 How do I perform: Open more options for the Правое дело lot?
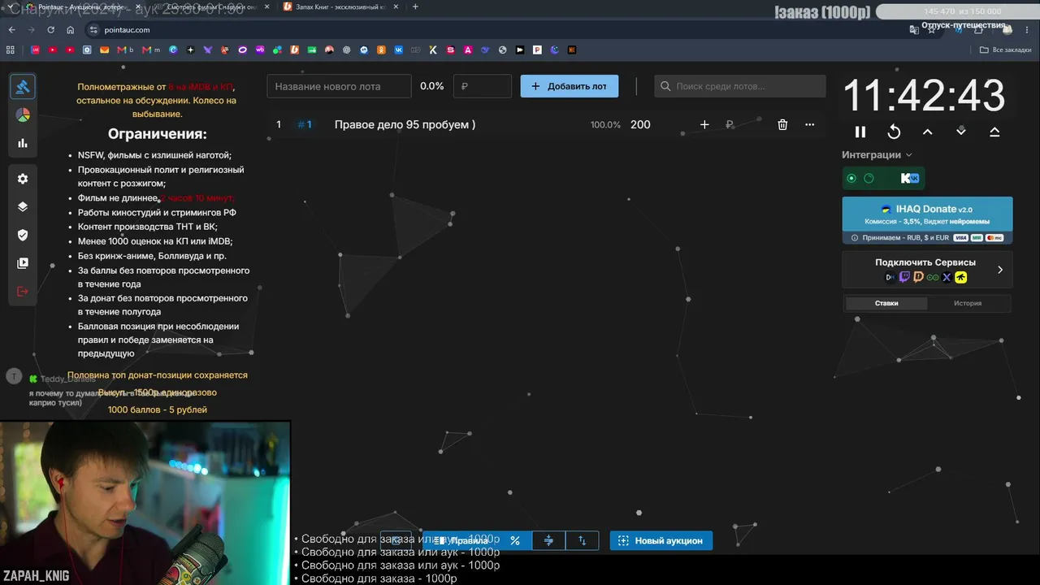click(x=809, y=124)
